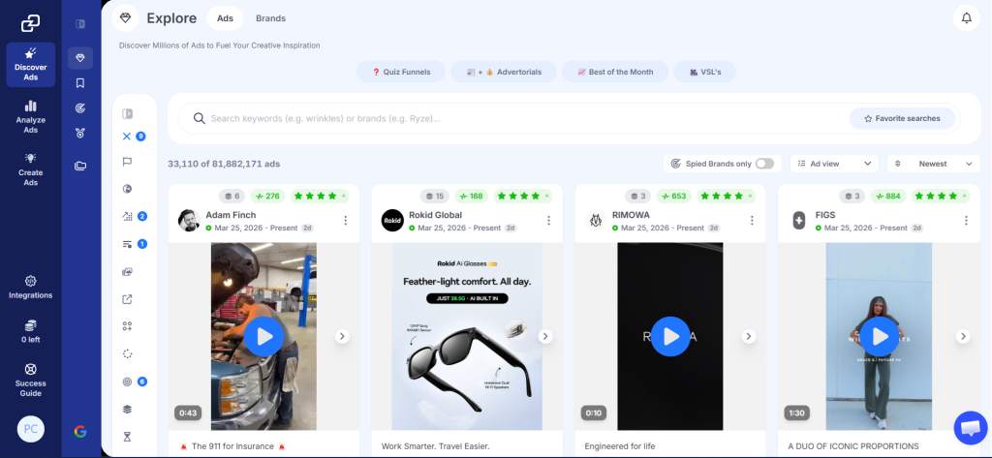Open the Ad view dropdown
This screenshot has width=992, height=458.
(x=834, y=164)
